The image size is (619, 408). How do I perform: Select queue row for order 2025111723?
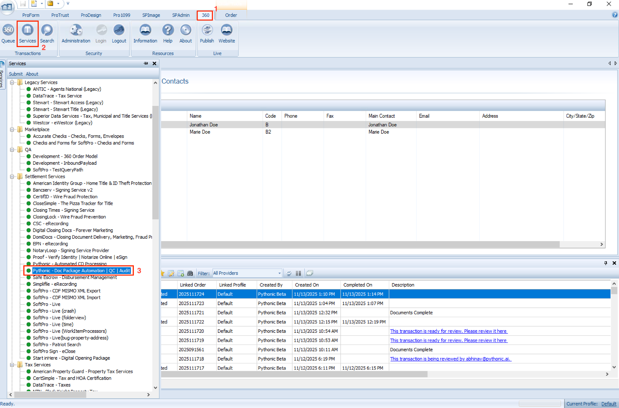(x=386, y=303)
